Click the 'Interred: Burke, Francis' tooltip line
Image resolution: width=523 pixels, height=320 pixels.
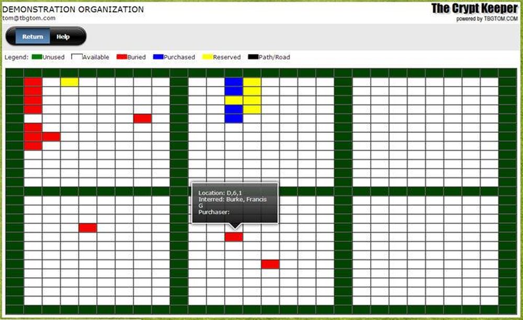point(233,199)
